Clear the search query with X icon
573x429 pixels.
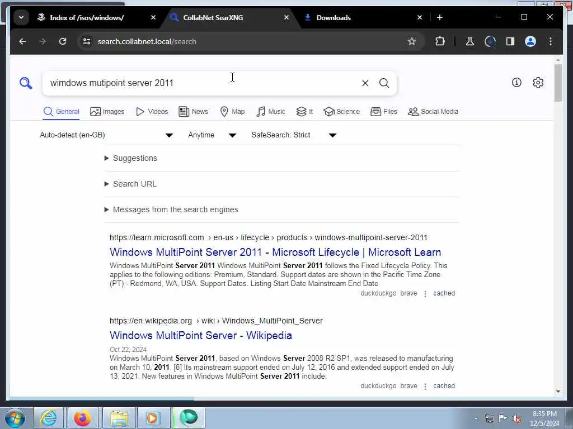365,83
